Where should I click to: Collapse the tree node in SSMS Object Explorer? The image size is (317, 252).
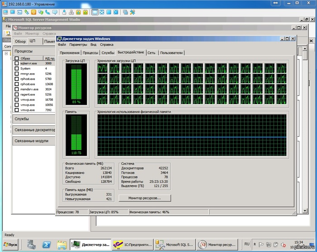[x=6, y=54]
